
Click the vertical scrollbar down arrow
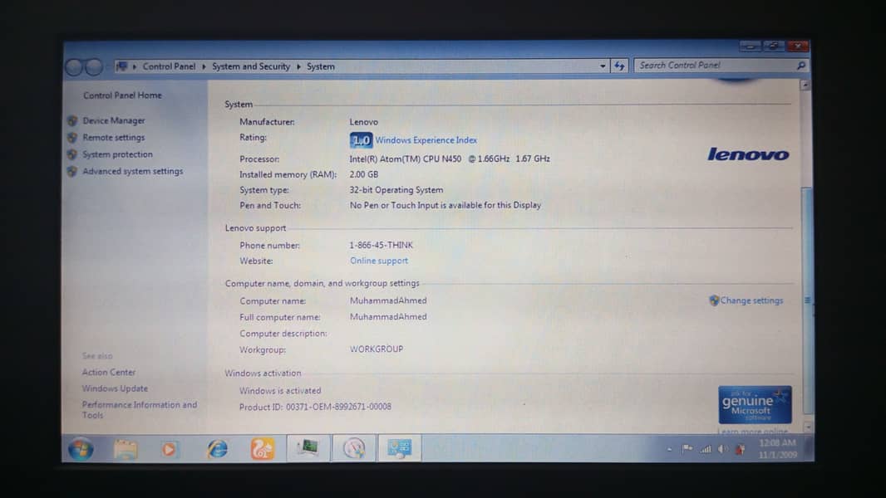click(x=805, y=427)
